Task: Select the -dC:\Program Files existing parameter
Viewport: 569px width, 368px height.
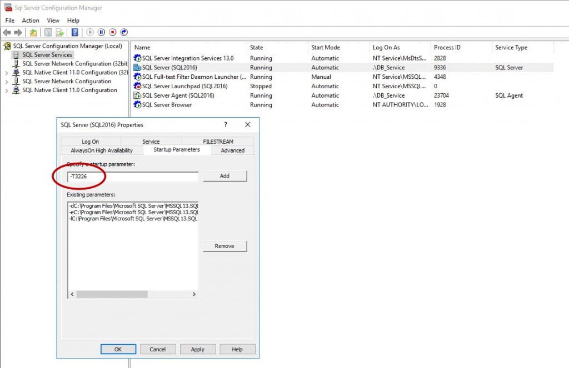Action: pyautogui.click(x=133, y=206)
